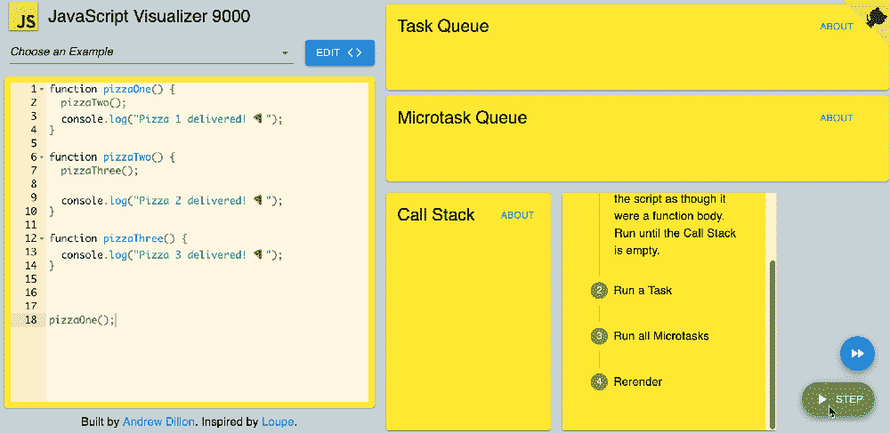Click the "Pizza 2 delivered!" console.log line

172,201
